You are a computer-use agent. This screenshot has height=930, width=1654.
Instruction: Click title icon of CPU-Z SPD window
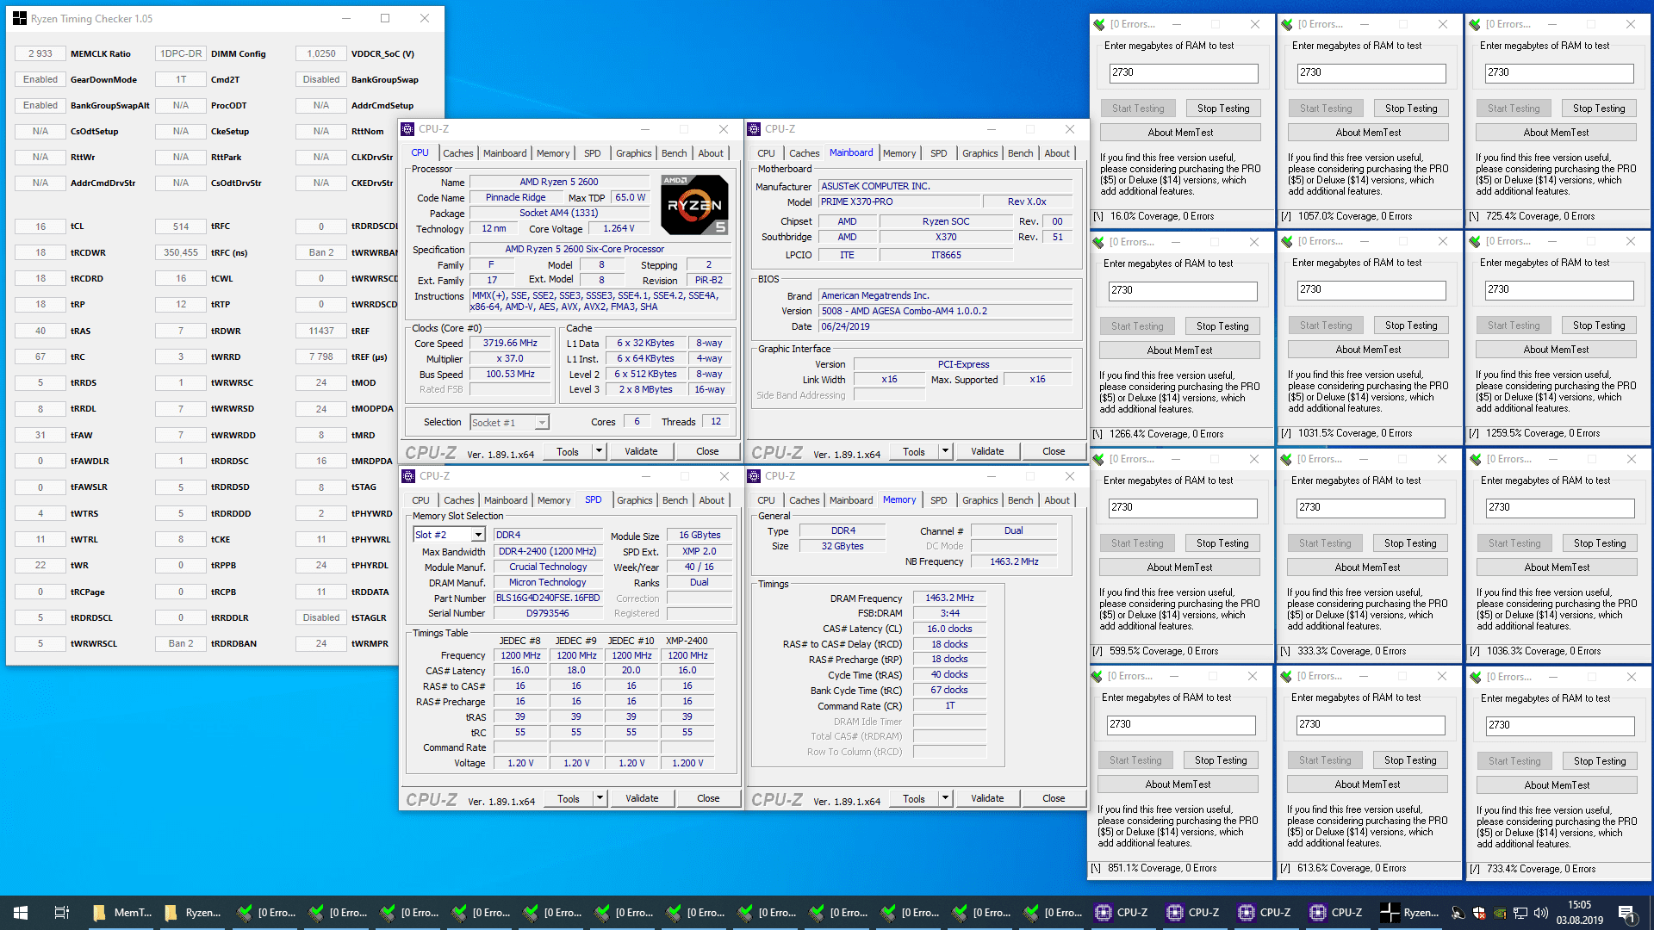pyautogui.click(x=408, y=476)
